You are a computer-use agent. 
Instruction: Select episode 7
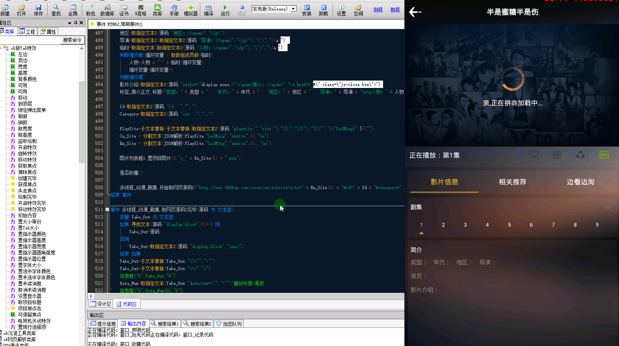(553, 225)
